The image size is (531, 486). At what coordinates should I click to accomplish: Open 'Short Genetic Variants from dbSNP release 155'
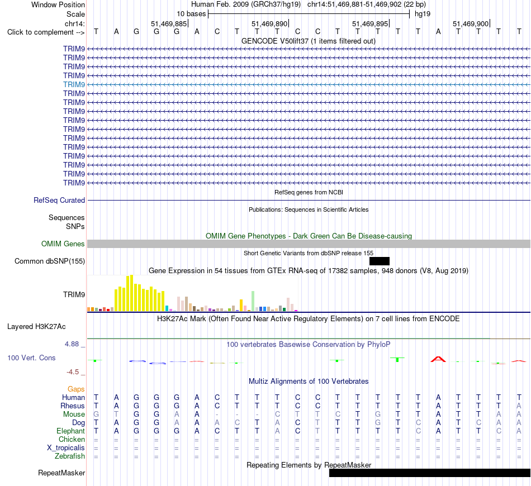[x=309, y=253]
